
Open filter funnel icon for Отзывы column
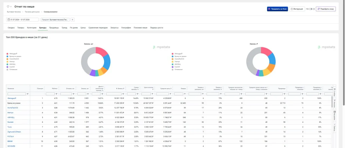[73, 94]
